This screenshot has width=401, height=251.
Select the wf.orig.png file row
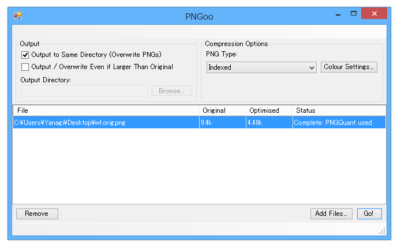(x=106, y=122)
